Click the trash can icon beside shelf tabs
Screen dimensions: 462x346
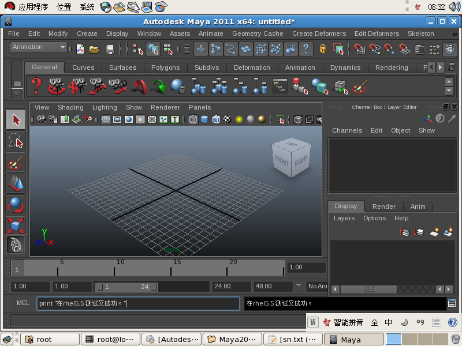coord(452,67)
